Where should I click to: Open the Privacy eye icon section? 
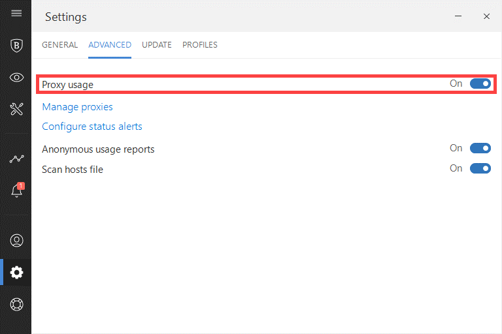click(x=16, y=78)
